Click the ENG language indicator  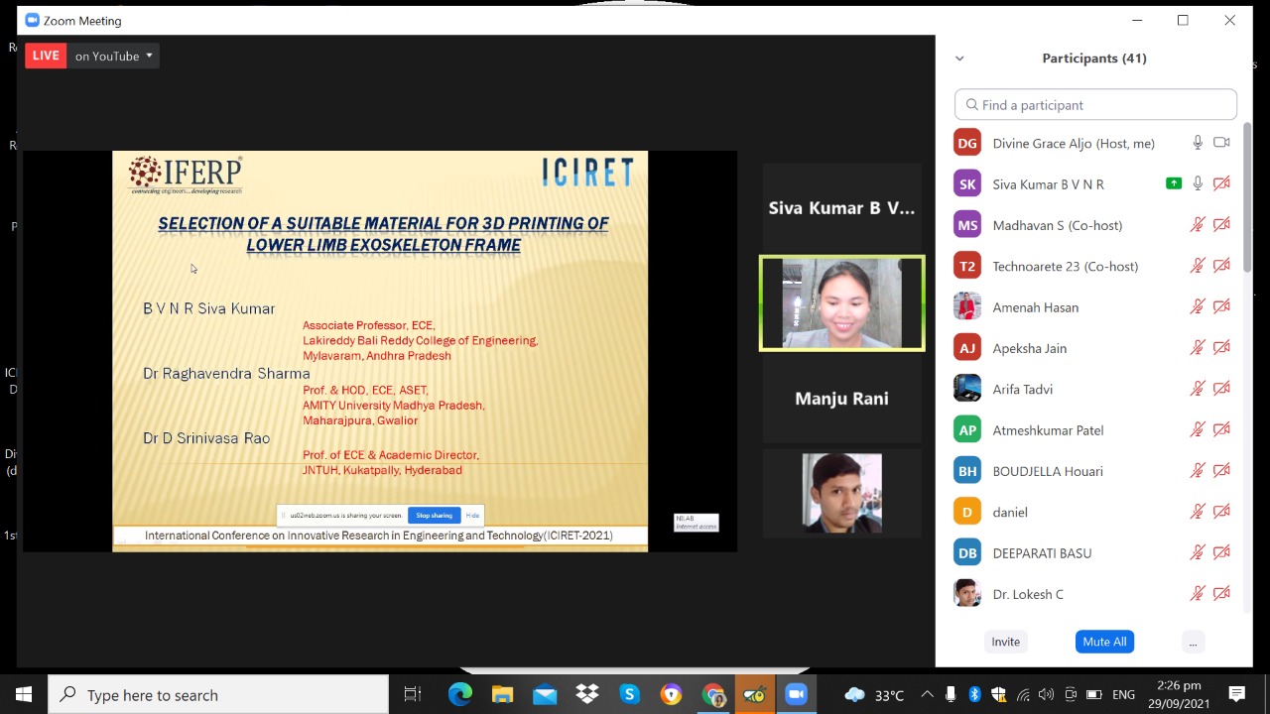click(x=1123, y=694)
